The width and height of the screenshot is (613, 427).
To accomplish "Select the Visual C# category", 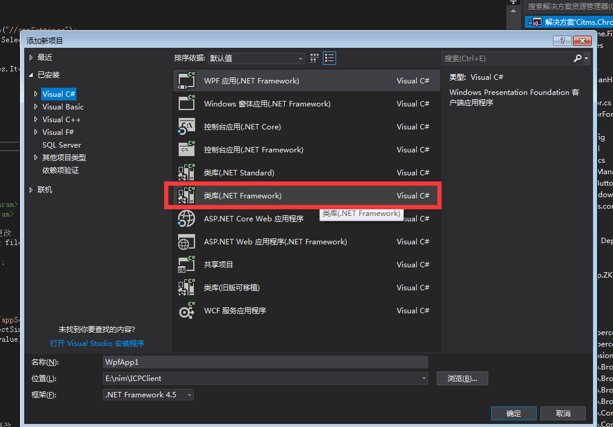I will pos(59,94).
